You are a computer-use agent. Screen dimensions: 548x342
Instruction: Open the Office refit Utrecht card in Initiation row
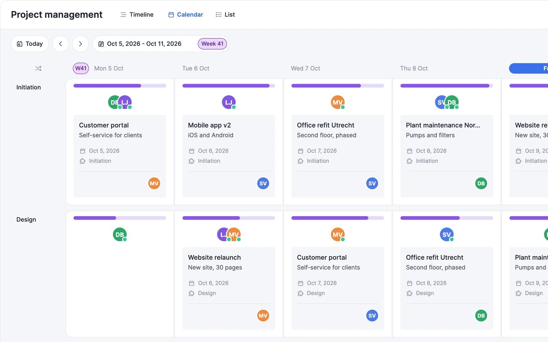[338, 156]
